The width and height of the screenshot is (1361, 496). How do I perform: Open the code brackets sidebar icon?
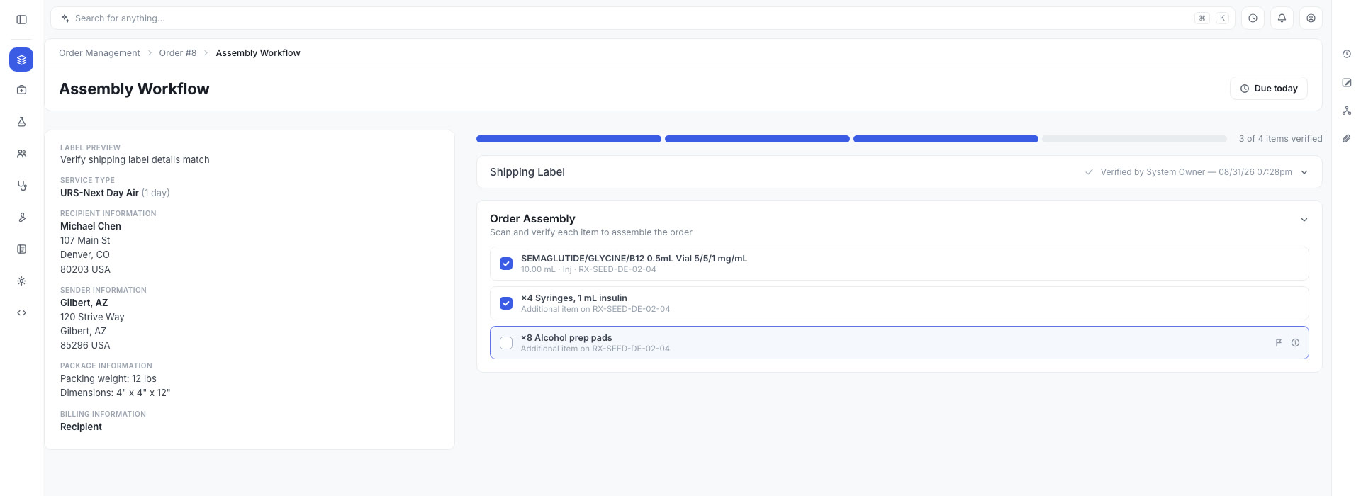(x=21, y=313)
